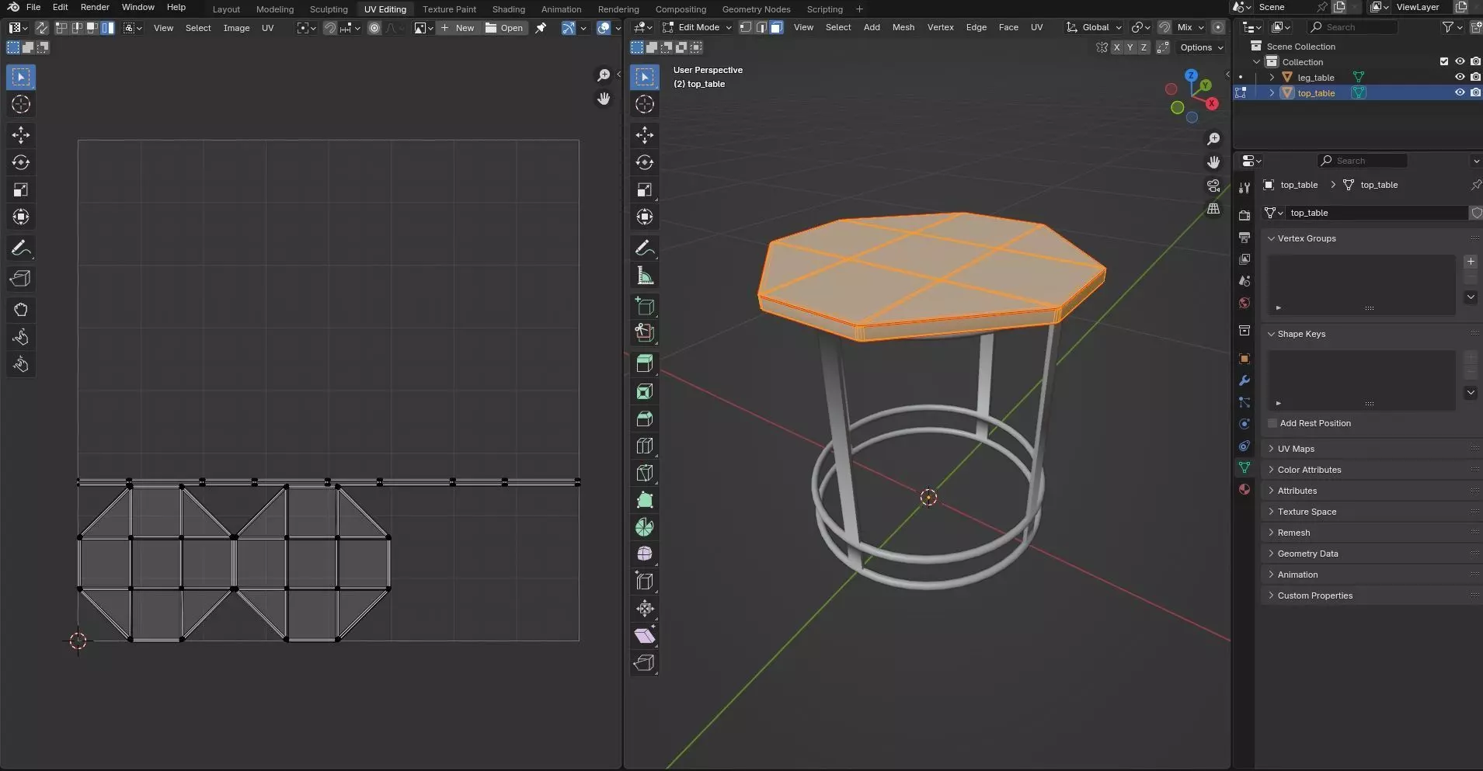Add a new vertex group with plus button
This screenshot has width=1483, height=771.
1471,262
